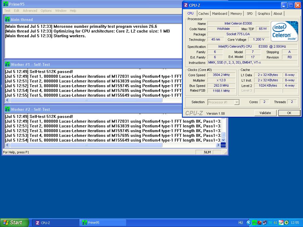Screen dimensions: 303x227
Task: Click Worker #1 line 'Self-test 512K passed!'
Action: click(x=39, y=72)
